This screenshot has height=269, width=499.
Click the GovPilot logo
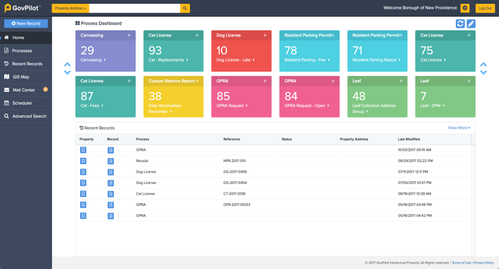click(22, 8)
